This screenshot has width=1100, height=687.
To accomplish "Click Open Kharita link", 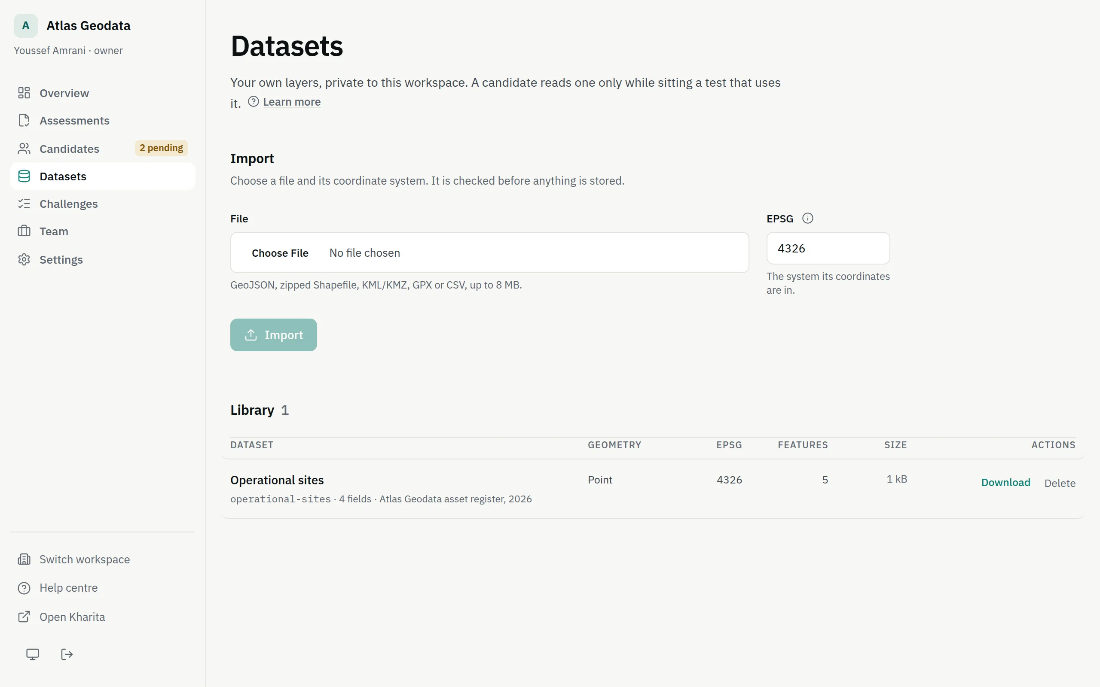I will 103,617.
